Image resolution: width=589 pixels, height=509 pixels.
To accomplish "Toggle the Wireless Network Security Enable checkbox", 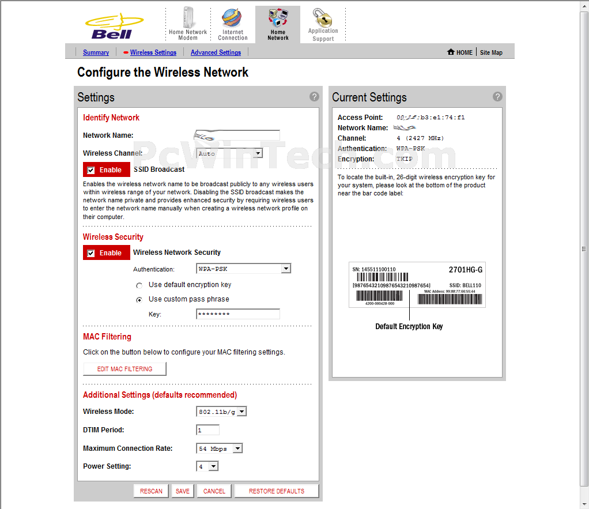I will tap(91, 253).
